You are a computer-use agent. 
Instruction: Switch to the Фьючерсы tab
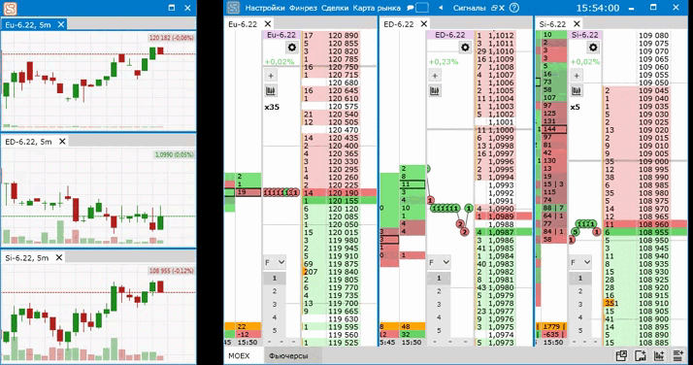[x=288, y=355]
